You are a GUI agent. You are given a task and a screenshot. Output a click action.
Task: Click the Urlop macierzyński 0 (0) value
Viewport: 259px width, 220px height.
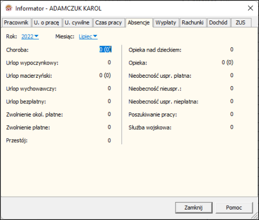(x=105, y=76)
